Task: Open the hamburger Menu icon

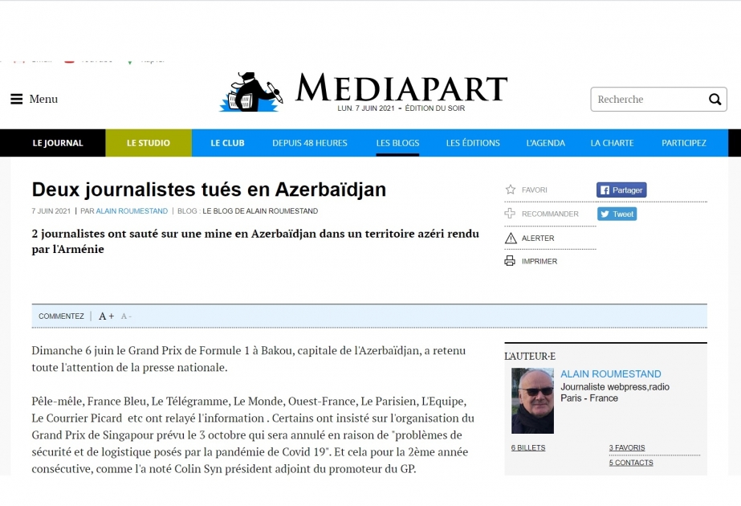Action: pyautogui.click(x=17, y=99)
